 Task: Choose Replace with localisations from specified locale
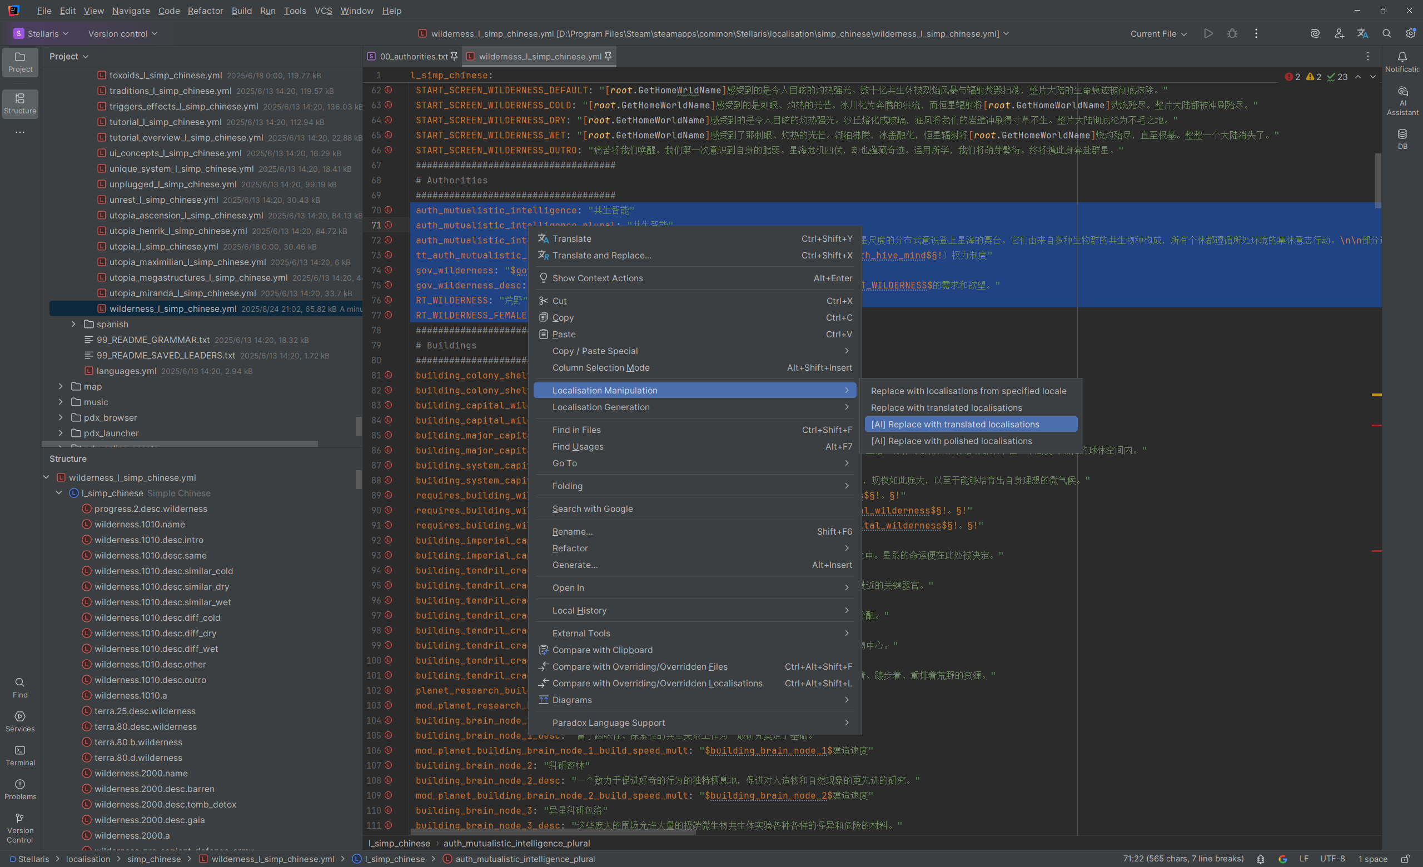pyautogui.click(x=970, y=391)
